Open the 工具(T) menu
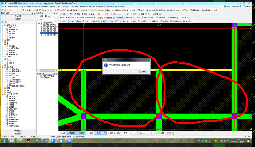The image size is (255, 147). tap(58, 7)
